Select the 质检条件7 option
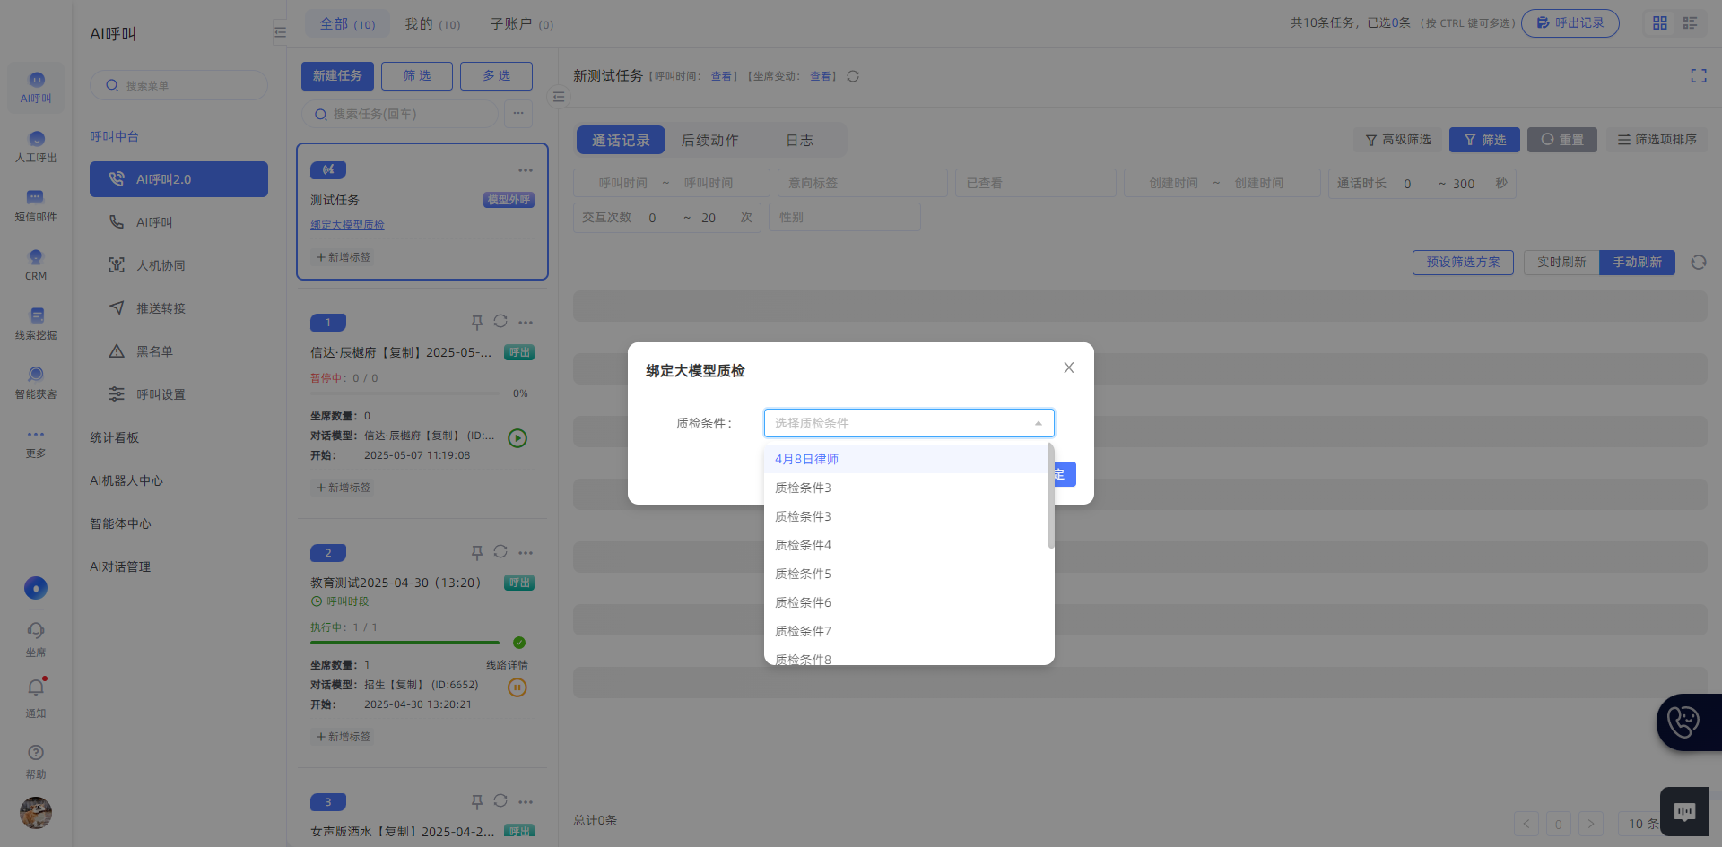This screenshot has height=847, width=1722. [x=906, y=631]
